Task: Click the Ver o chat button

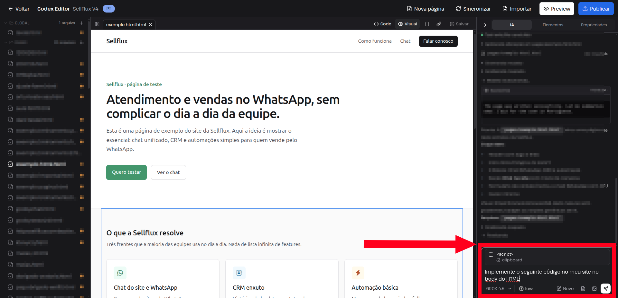Action: (x=168, y=172)
